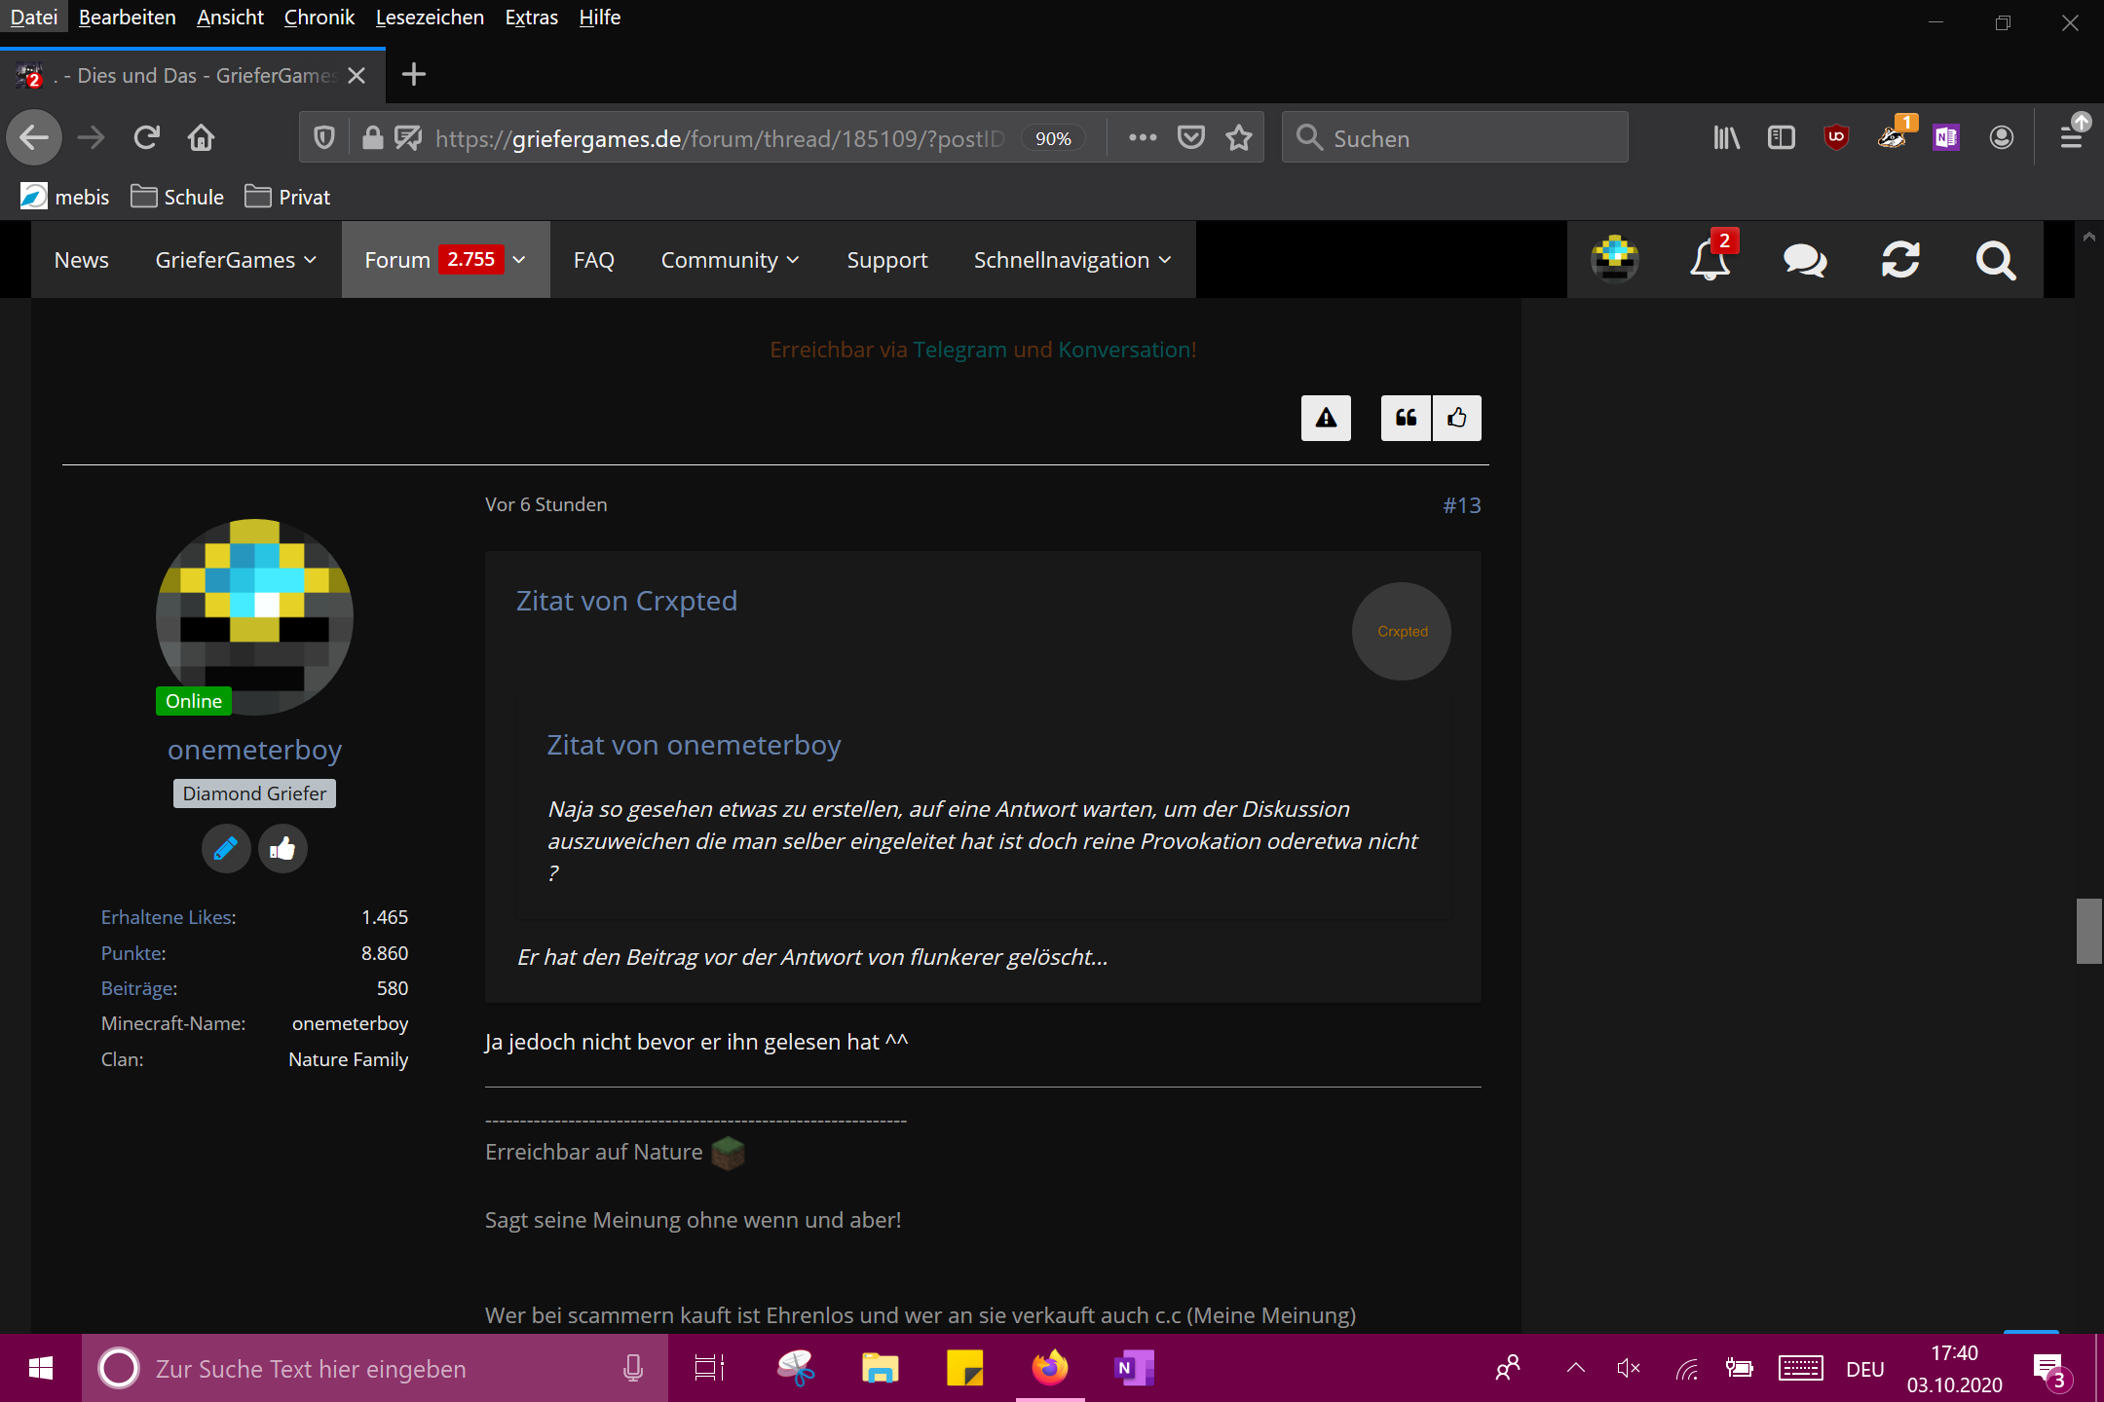
Task: Click the Firefox Suchen search field
Action: pyautogui.click(x=1455, y=138)
